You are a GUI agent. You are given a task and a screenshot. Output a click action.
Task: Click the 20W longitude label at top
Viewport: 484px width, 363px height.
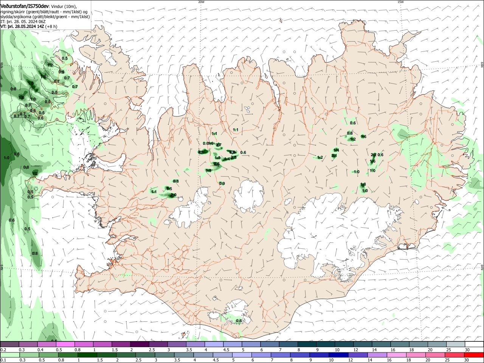pyautogui.click(x=201, y=2)
